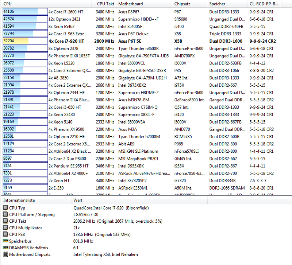Click the 44106 score bar
The width and height of the screenshot is (292, 265).
click(x=25, y=12)
